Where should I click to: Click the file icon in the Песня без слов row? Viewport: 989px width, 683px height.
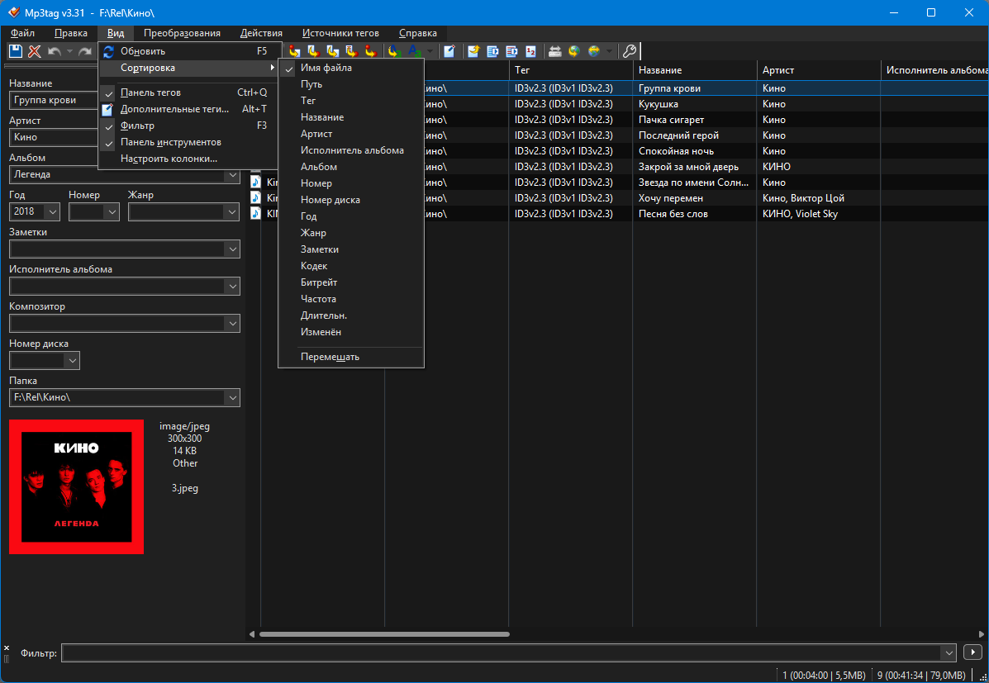pyautogui.click(x=256, y=213)
